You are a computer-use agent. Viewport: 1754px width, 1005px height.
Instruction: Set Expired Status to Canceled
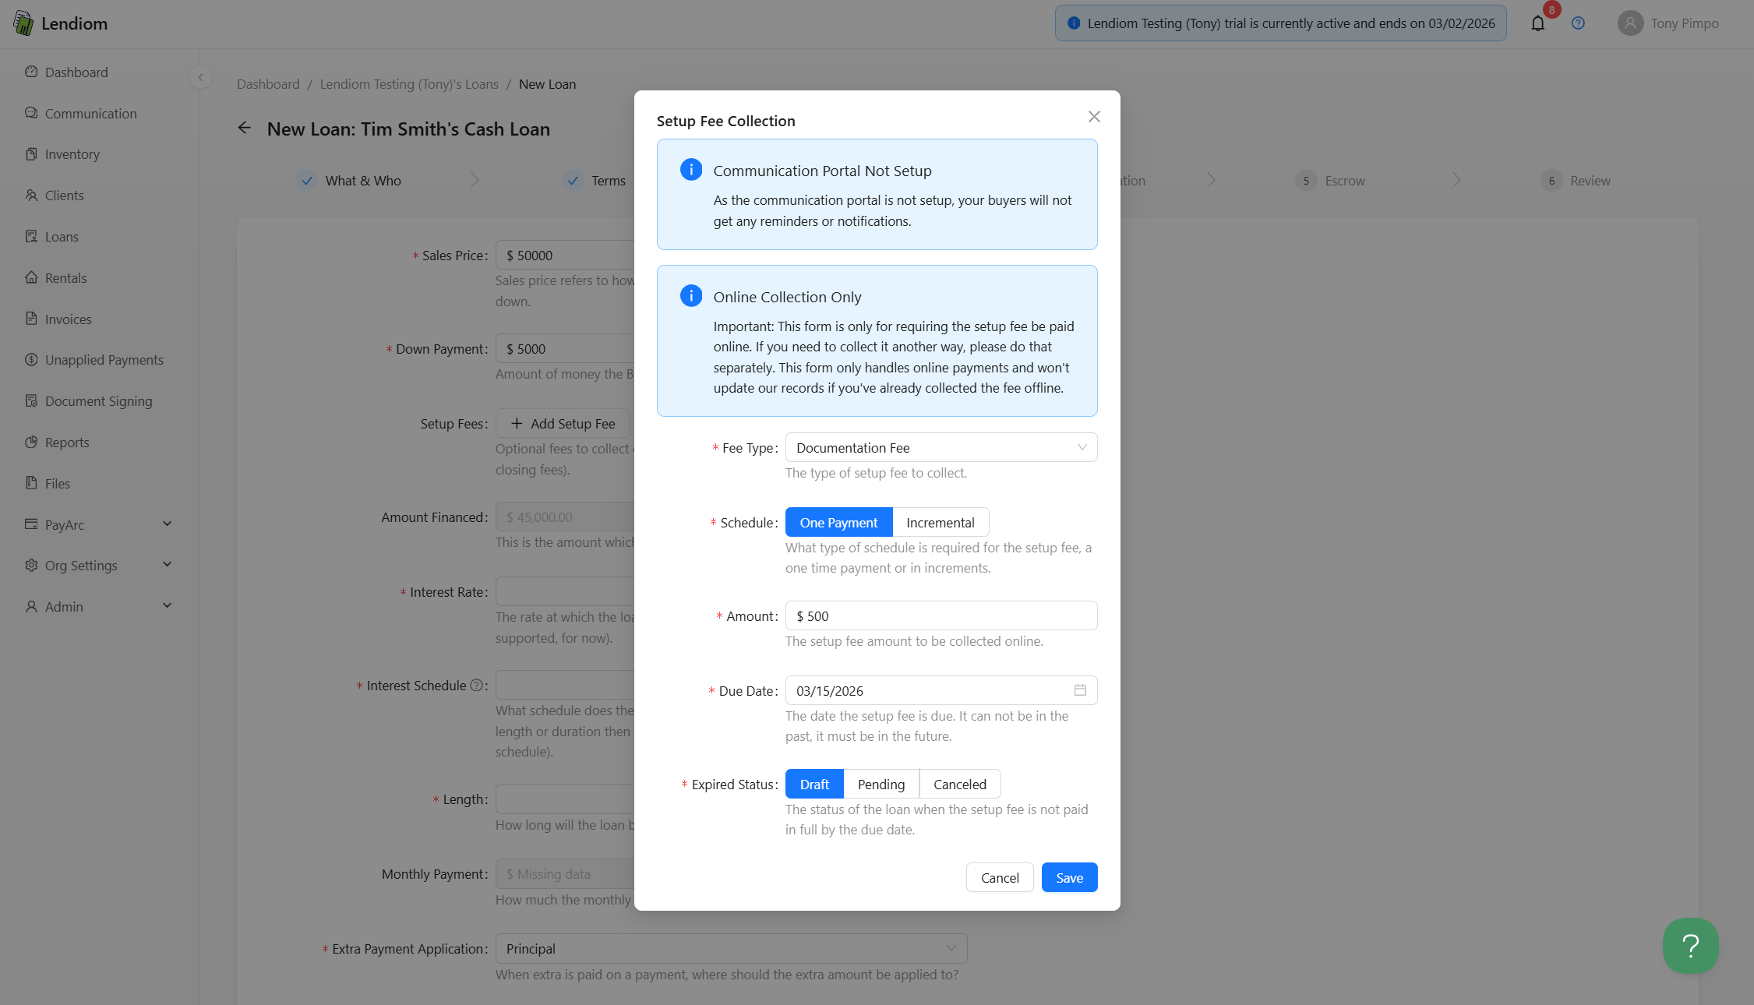(x=959, y=784)
